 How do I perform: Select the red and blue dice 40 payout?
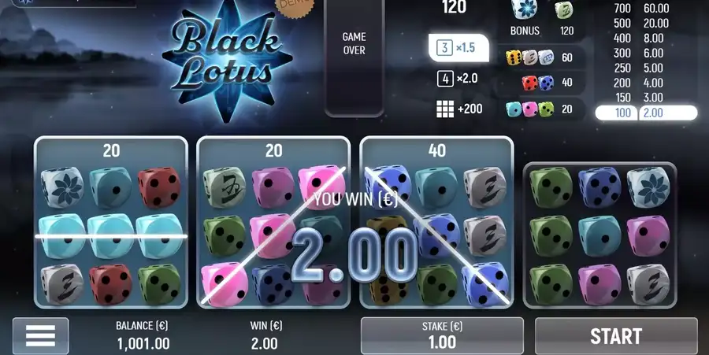[548, 83]
